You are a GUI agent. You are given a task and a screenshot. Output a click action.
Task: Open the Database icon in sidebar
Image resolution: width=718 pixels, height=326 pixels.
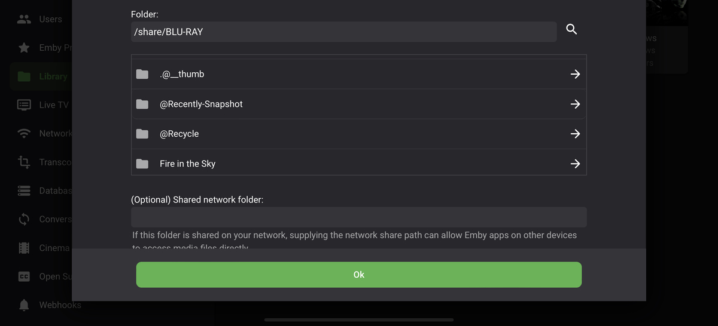tap(24, 190)
